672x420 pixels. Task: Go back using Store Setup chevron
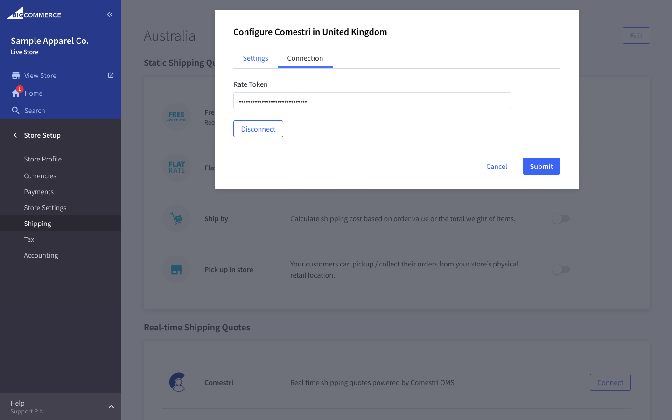coord(15,135)
